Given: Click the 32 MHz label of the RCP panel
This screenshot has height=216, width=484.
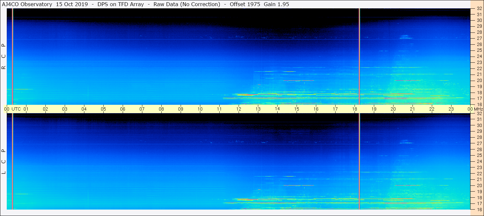Looking at the screenshot, I should click(479, 9).
